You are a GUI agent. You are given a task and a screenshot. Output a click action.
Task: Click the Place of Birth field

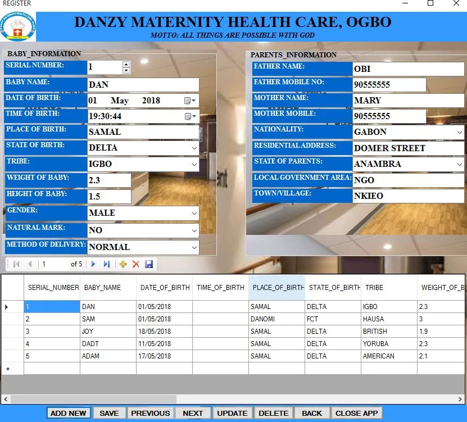click(x=143, y=132)
